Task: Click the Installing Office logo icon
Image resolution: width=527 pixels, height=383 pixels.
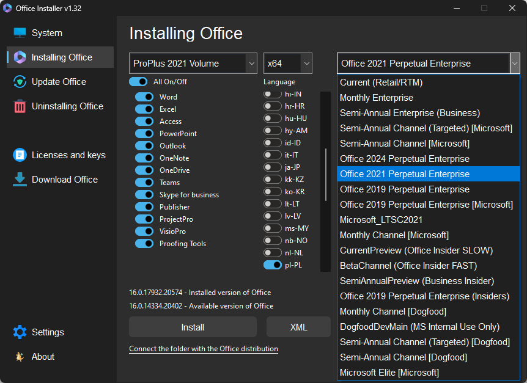Action: (x=20, y=57)
